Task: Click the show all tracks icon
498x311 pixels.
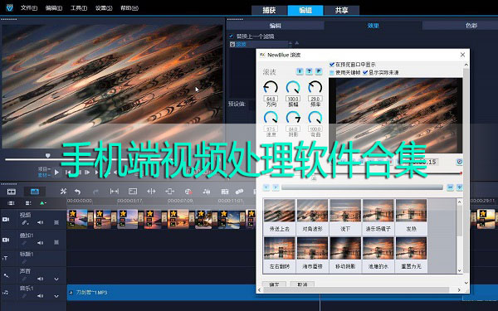Action: coord(11,203)
